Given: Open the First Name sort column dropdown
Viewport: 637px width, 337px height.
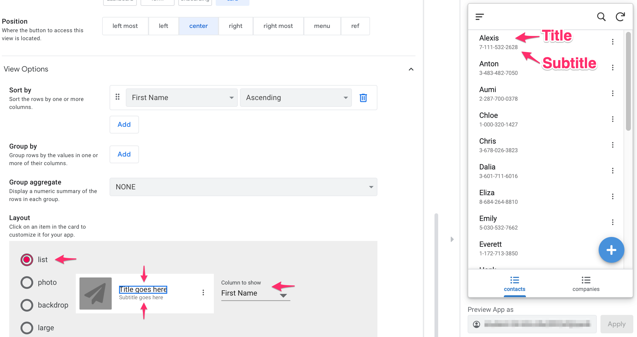Looking at the screenshot, I should pyautogui.click(x=182, y=98).
